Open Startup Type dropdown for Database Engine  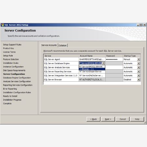pos(139,63)
